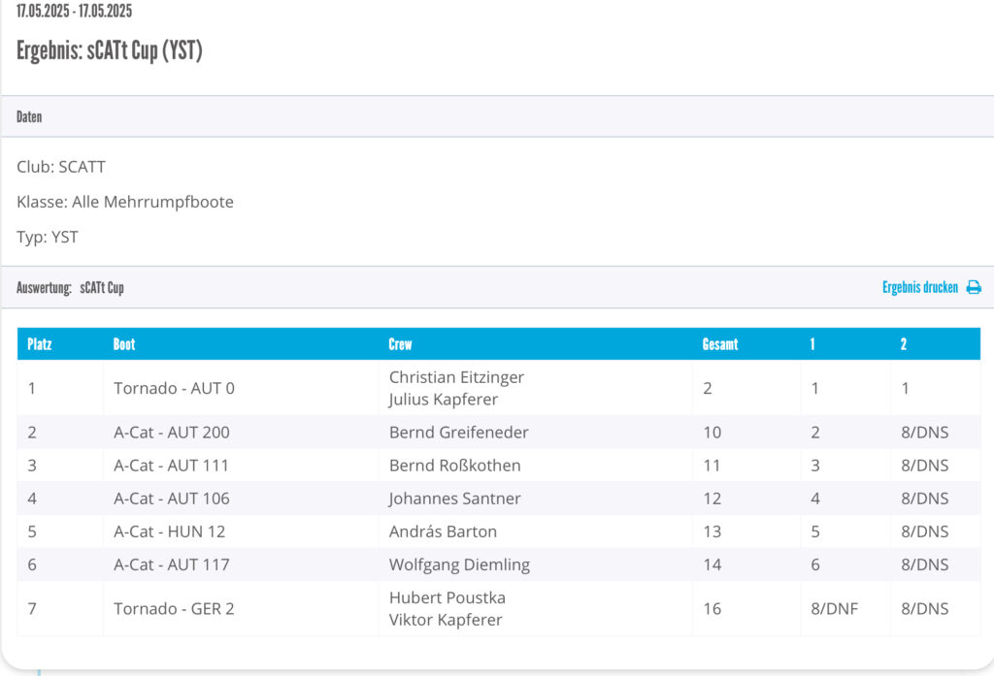The image size is (994, 676).
Task: Click the printer icon beside Ergebnis drucken
Action: pos(973,288)
